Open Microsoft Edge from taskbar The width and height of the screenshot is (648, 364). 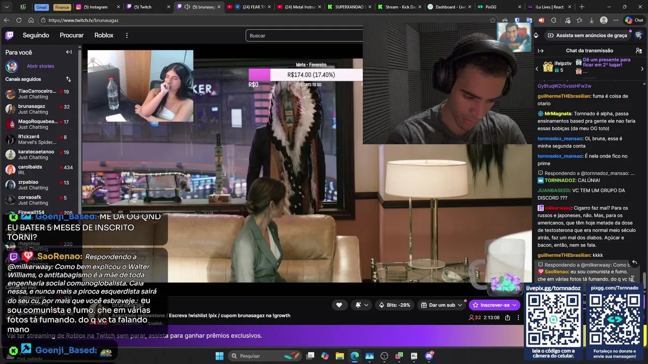[354, 356]
